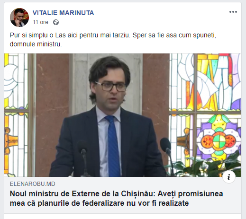The image size is (246, 219).
Task: Show link info via the round i icon
Action: [x=229, y=177]
